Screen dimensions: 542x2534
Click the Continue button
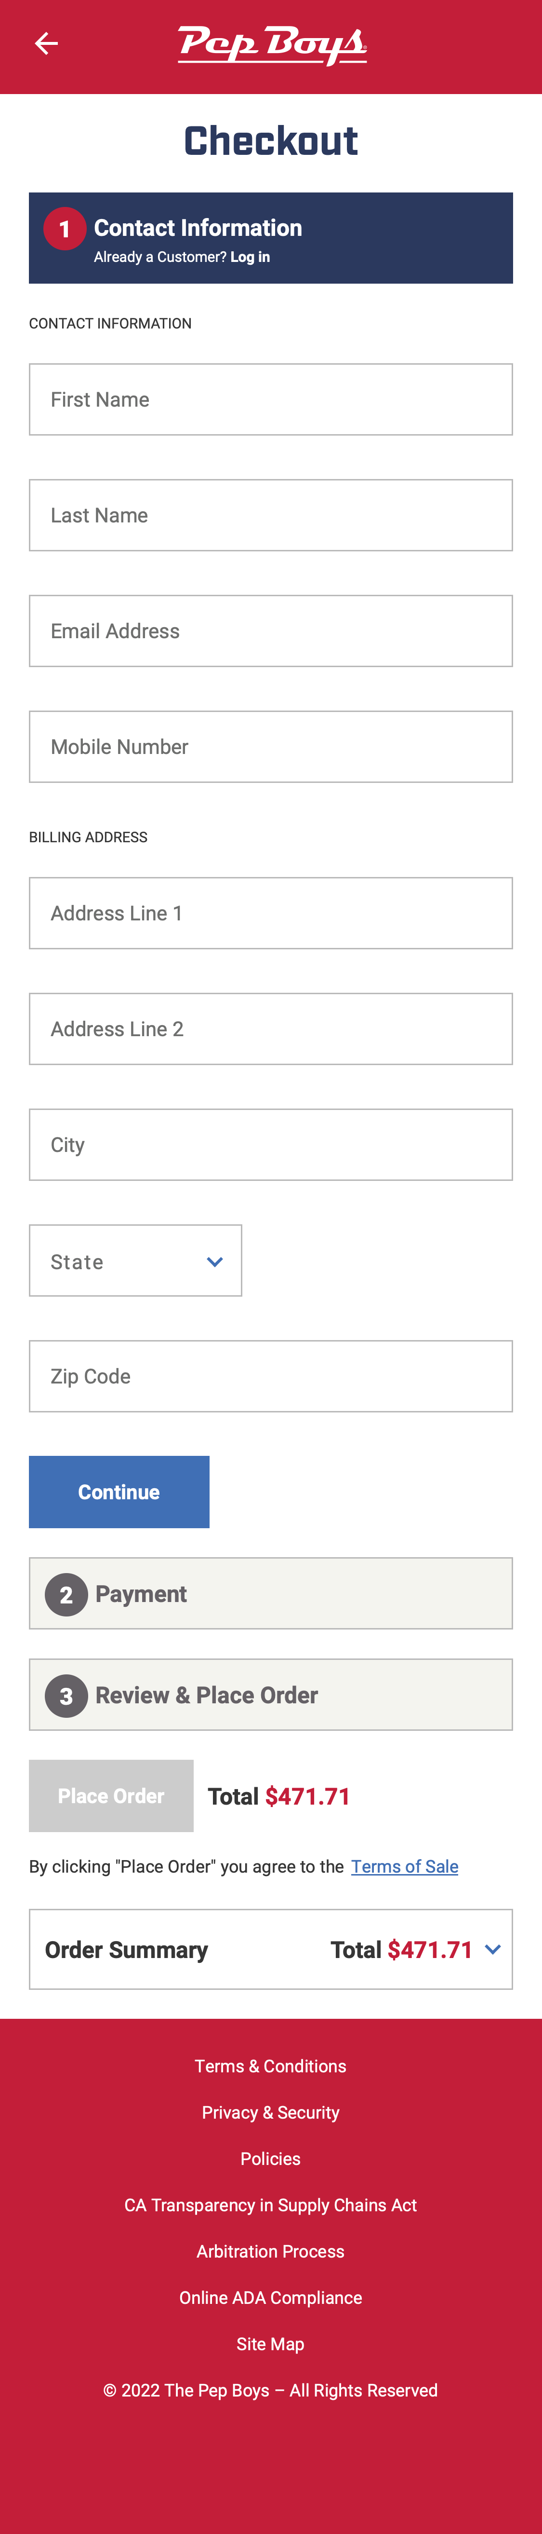tap(119, 1491)
